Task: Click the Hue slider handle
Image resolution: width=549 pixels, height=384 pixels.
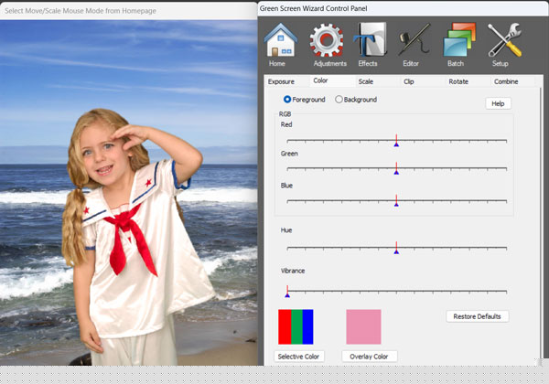Action: 396,248
